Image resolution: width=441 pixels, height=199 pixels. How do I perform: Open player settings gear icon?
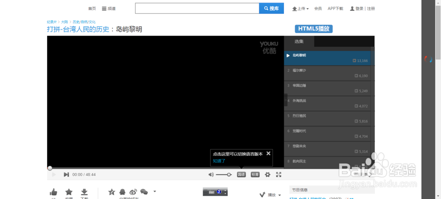click(x=268, y=175)
